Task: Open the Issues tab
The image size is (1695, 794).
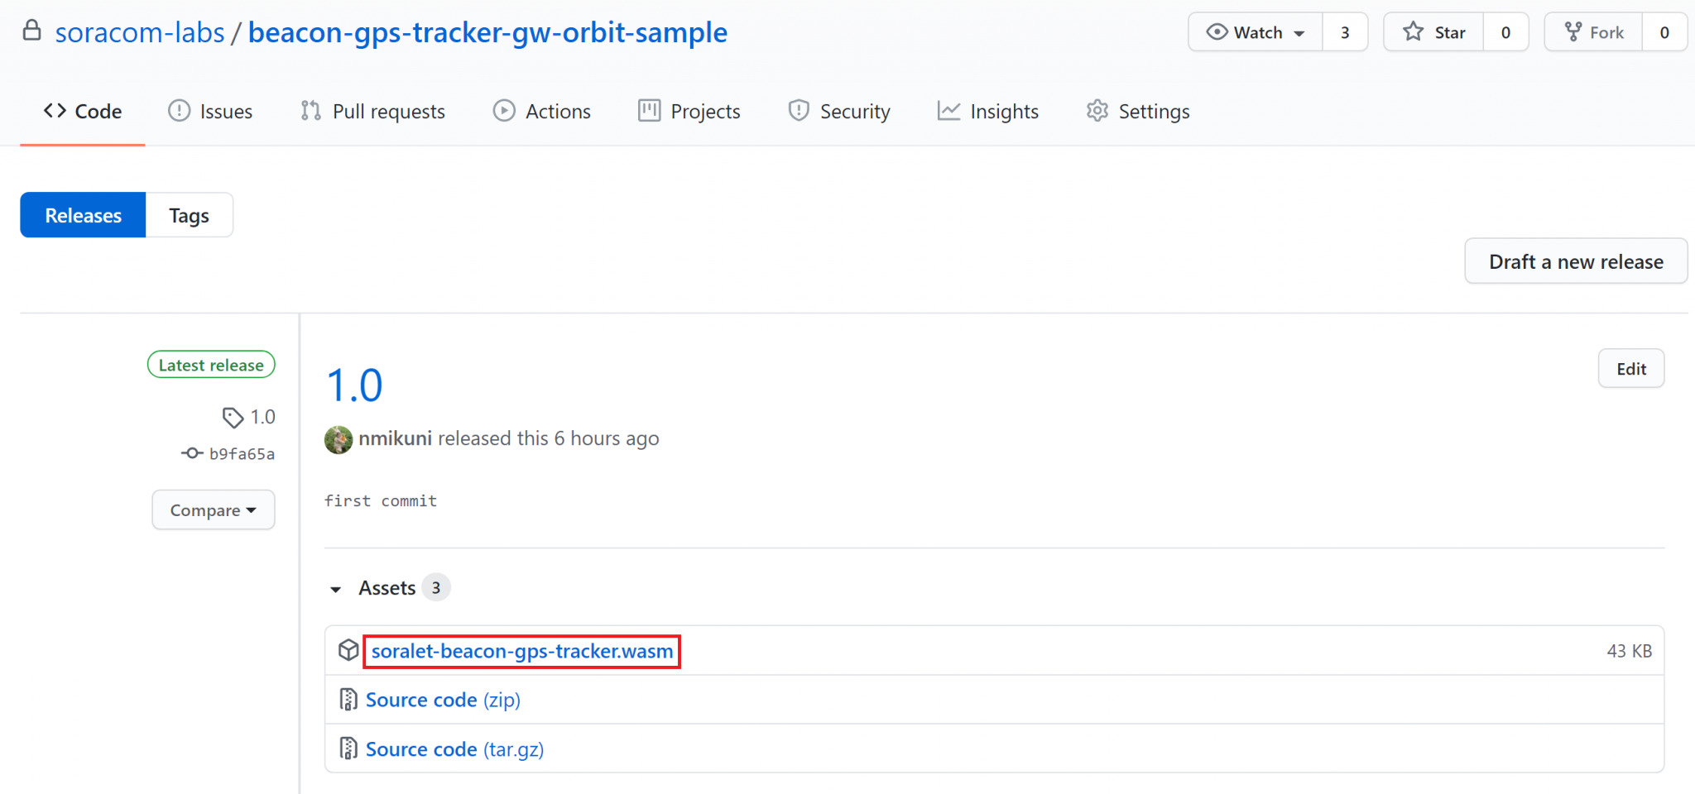Action: pyautogui.click(x=210, y=112)
